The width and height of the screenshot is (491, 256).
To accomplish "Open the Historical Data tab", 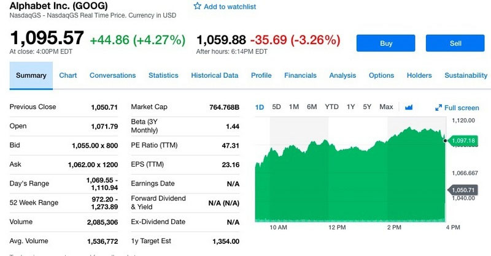I will click(214, 75).
